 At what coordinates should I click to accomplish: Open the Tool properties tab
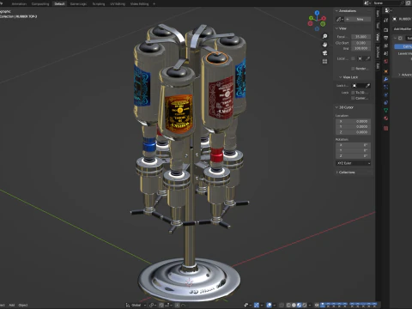[x=386, y=20]
